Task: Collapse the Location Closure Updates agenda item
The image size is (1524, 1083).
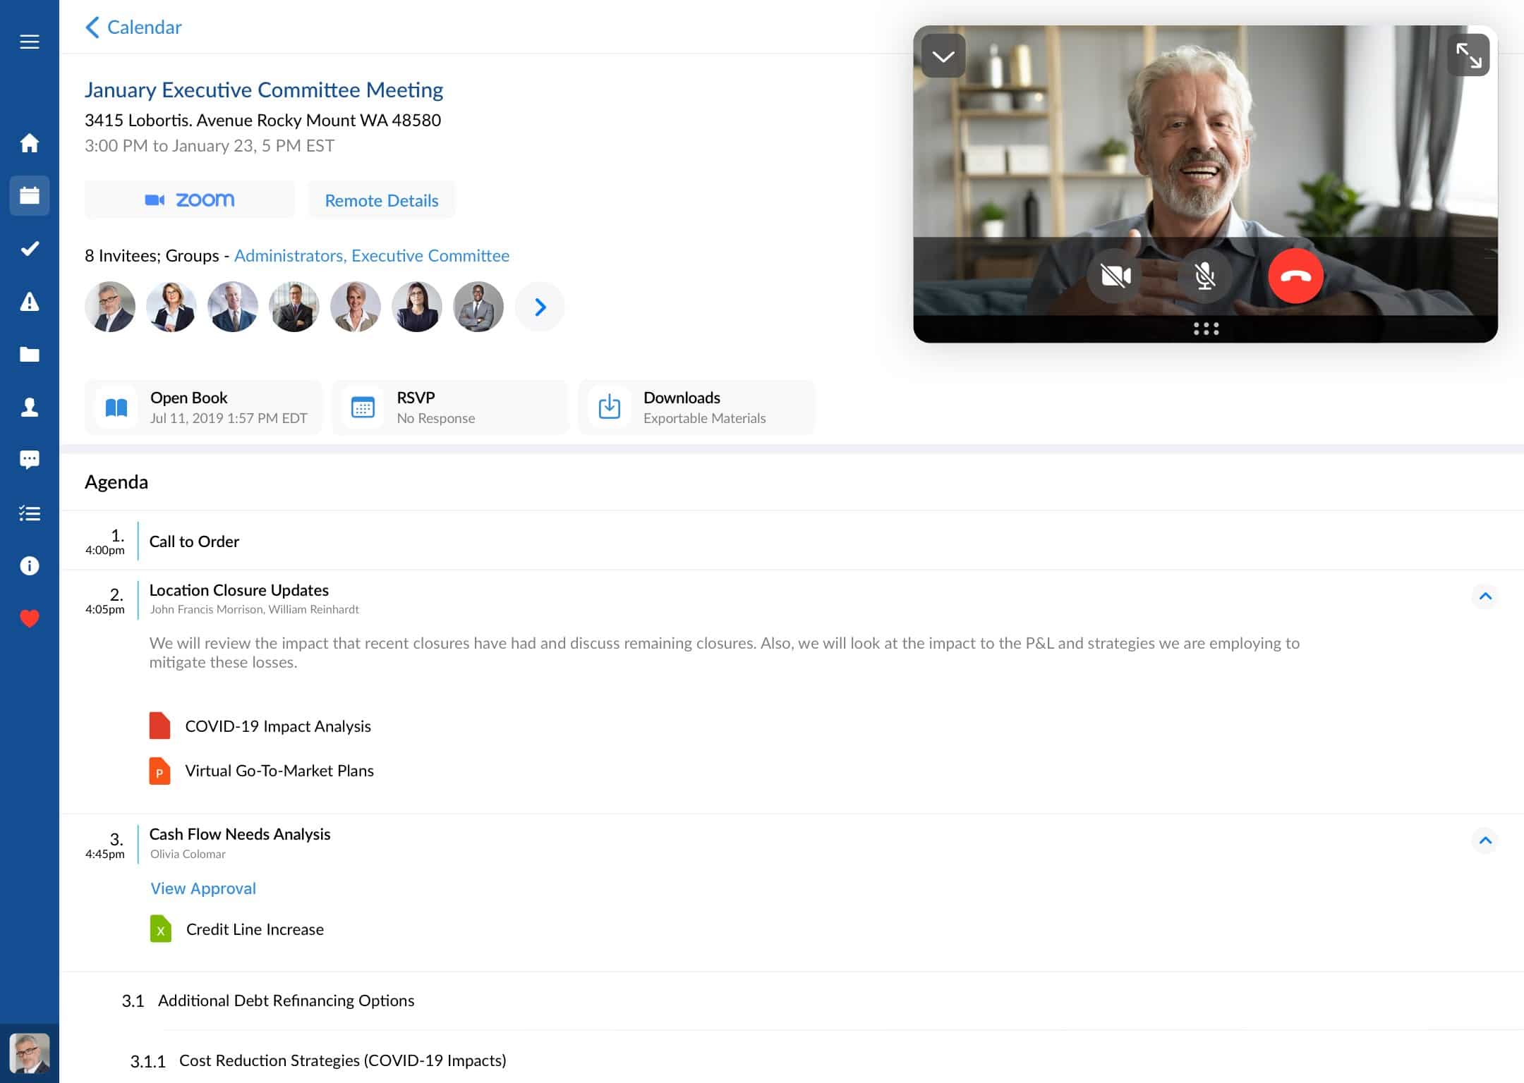Action: click(x=1485, y=596)
